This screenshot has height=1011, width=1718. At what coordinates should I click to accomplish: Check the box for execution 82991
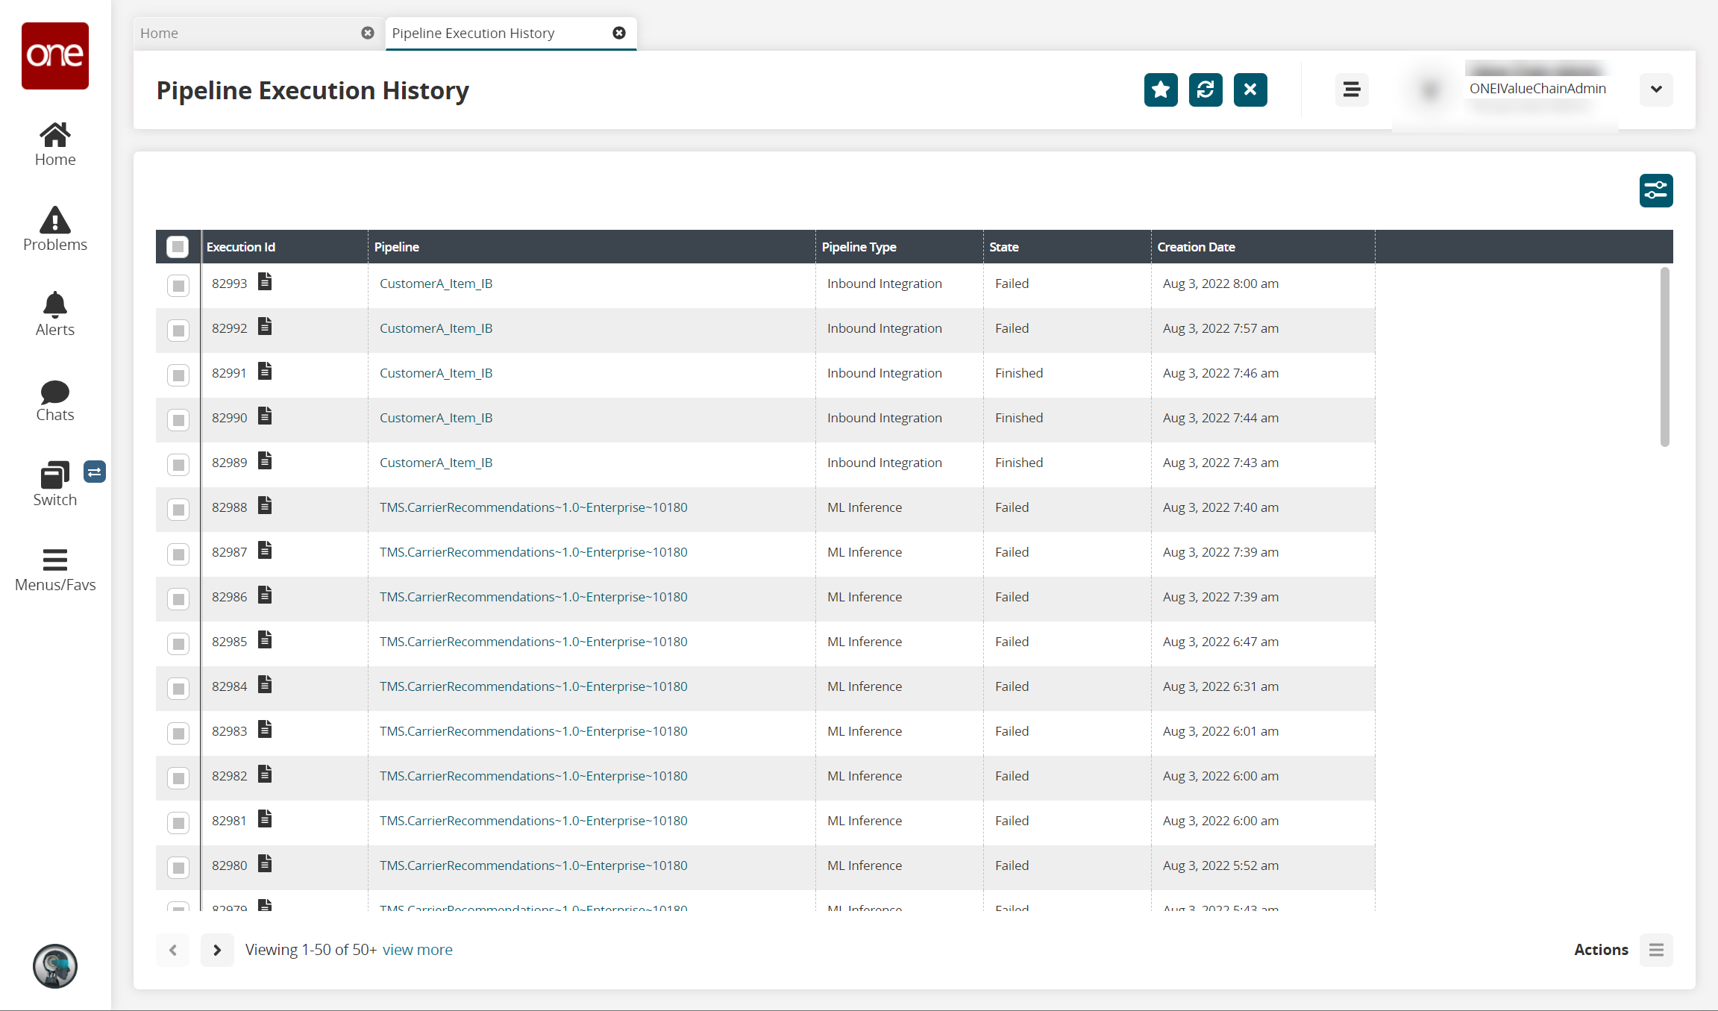click(178, 375)
